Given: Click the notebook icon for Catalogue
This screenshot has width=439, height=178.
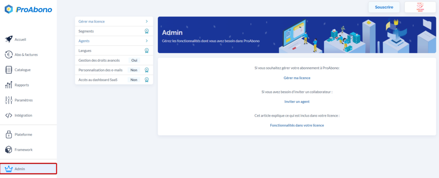Looking at the screenshot, I should [x=9, y=70].
